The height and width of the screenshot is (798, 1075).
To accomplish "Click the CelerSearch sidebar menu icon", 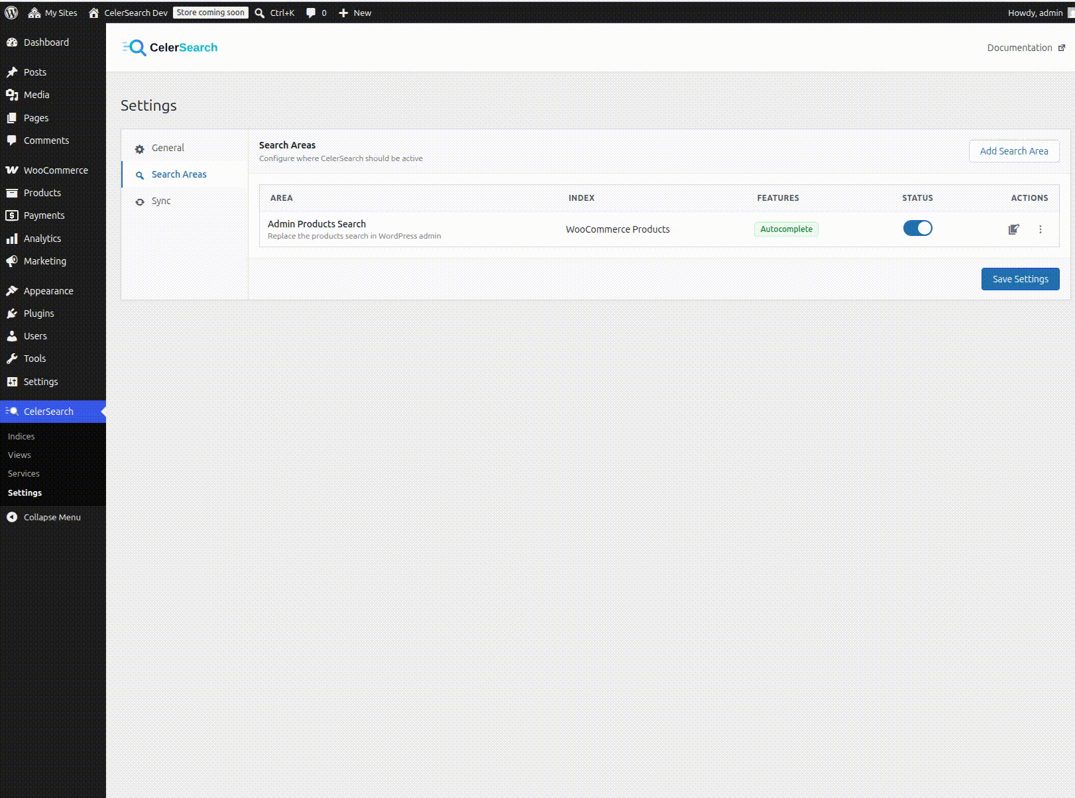I will pos(12,412).
